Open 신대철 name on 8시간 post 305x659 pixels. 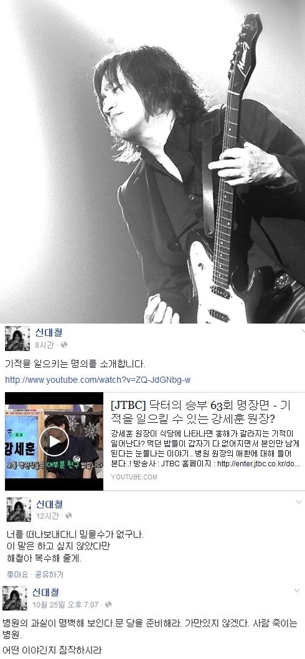click(x=49, y=333)
